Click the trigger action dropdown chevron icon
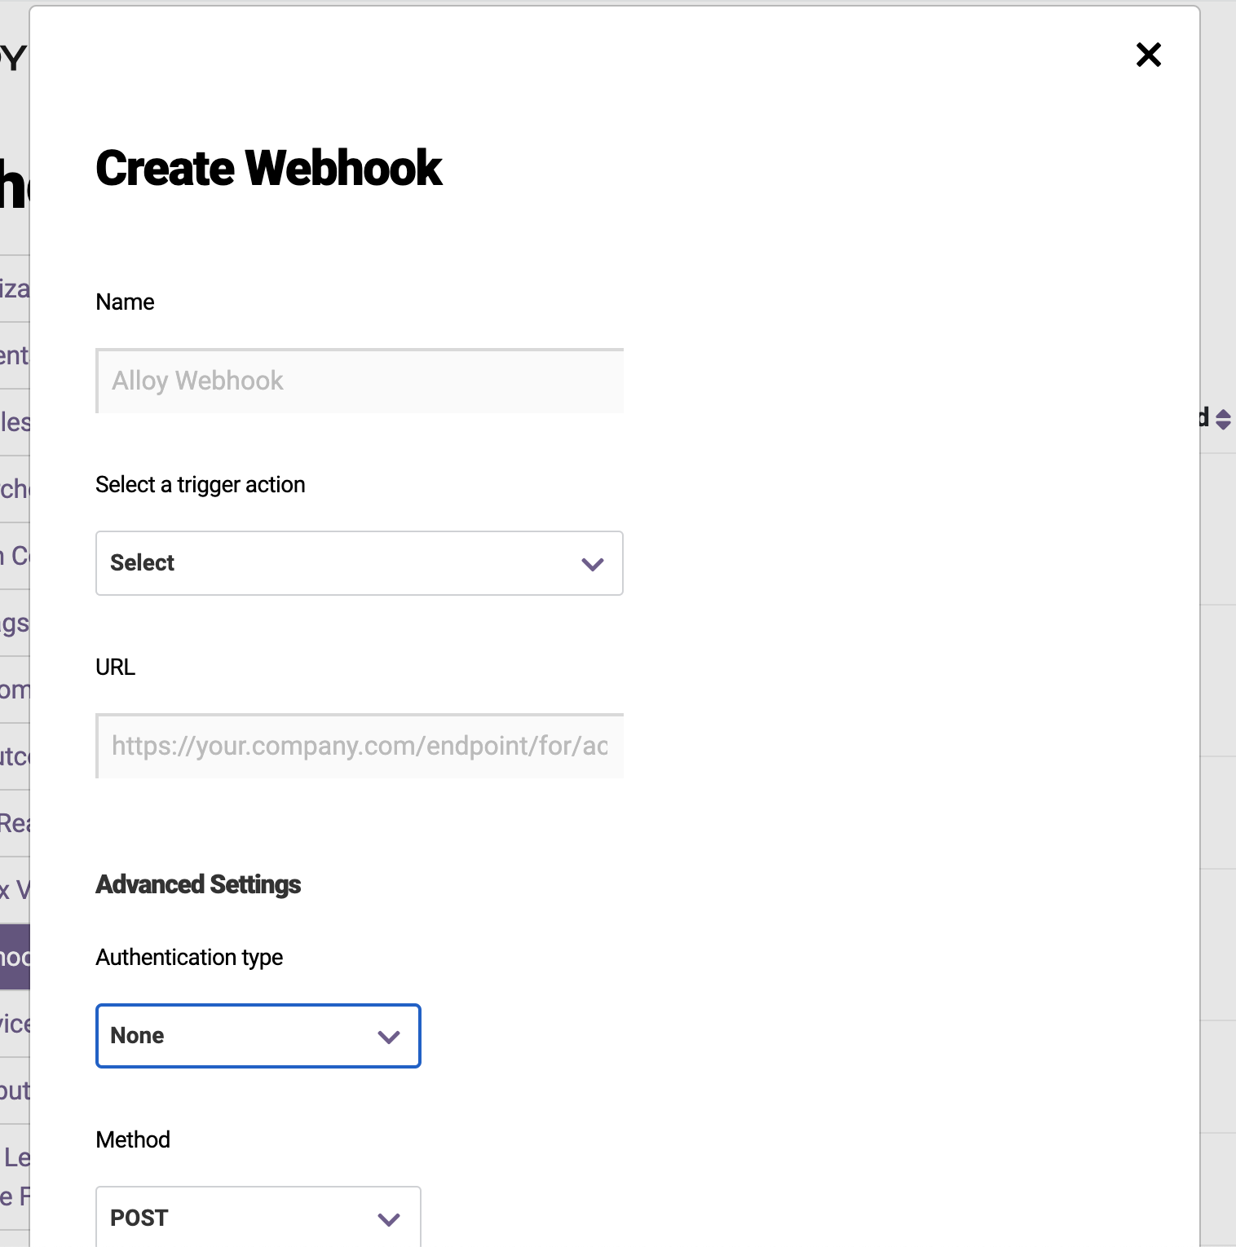Image resolution: width=1236 pixels, height=1247 pixels. click(x=593, y=563)
